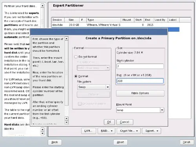Click the 'Expert Partitioner' heading
196x147 pixels.
68,5
